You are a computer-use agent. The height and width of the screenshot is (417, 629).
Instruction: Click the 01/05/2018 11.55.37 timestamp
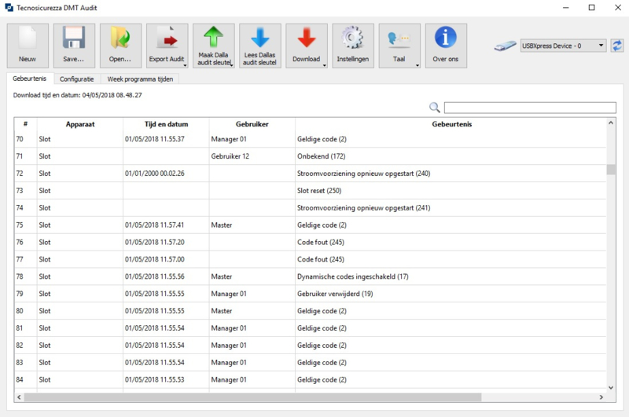tap(155, 139)
